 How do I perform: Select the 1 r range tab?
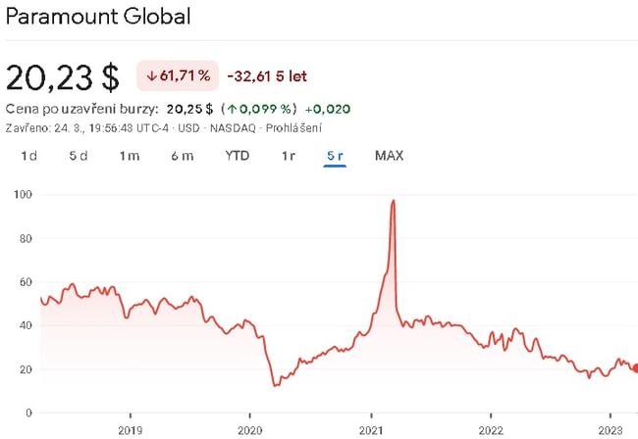pyautogui.click(x=289, y=156)
